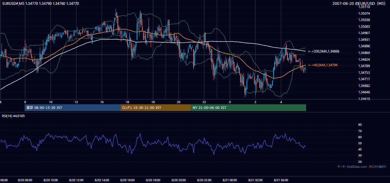Click price axis value 1.34753
The width and height of the screenshot is (390, 183).
coord(364,73)
